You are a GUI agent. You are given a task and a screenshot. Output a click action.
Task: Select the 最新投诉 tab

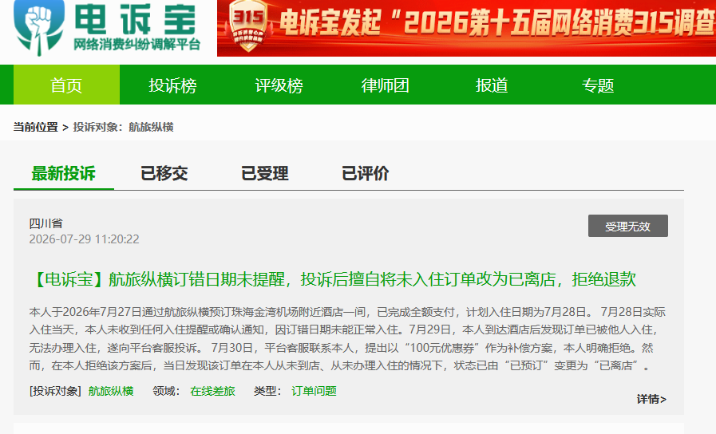tap(64, 173)
